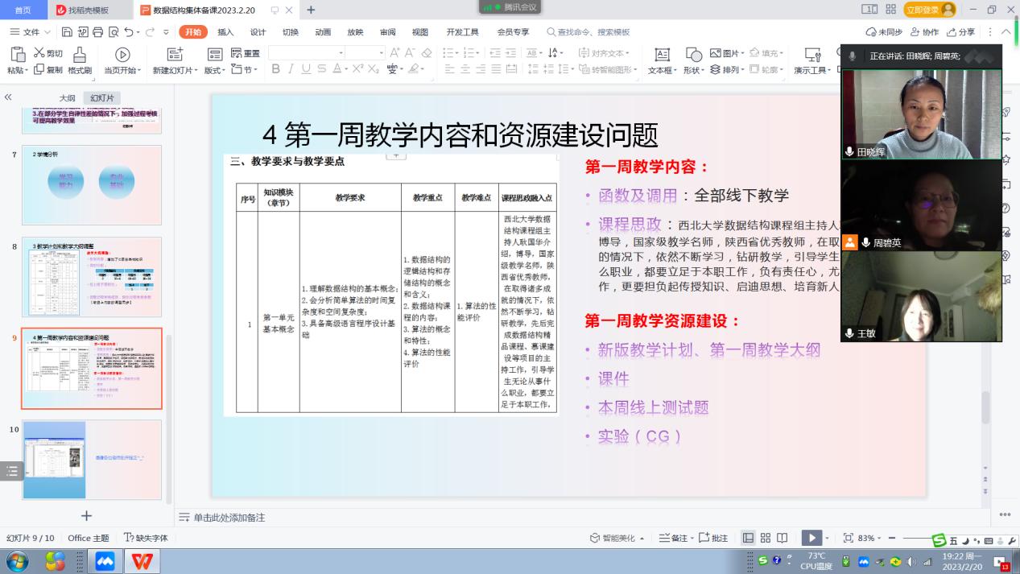
Task: Click the Cut (剪切) scissors icon
Action: [x=39, y=53]
